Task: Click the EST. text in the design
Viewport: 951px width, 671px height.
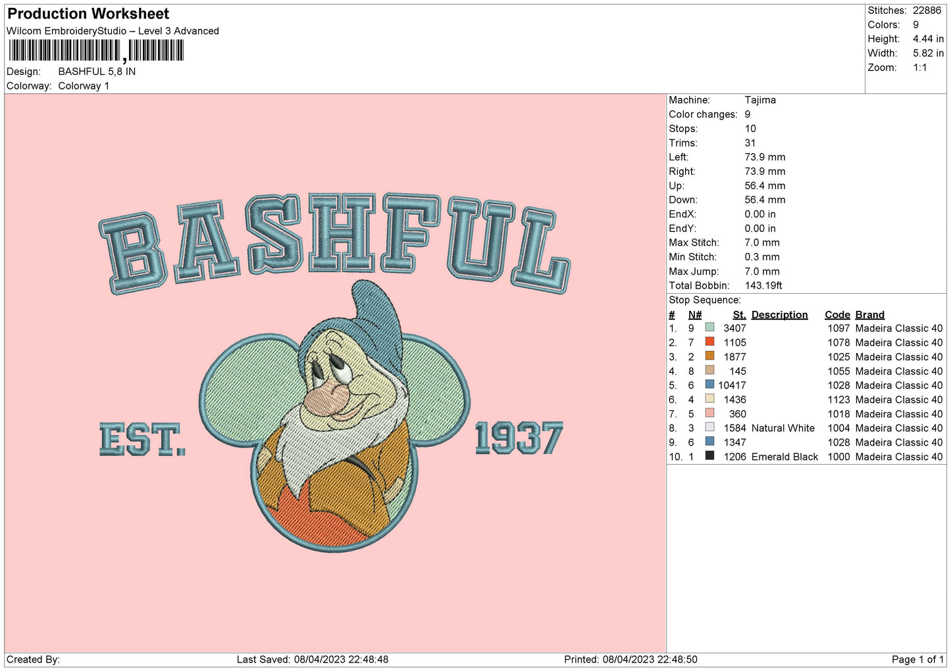Action: click(142, 440)
